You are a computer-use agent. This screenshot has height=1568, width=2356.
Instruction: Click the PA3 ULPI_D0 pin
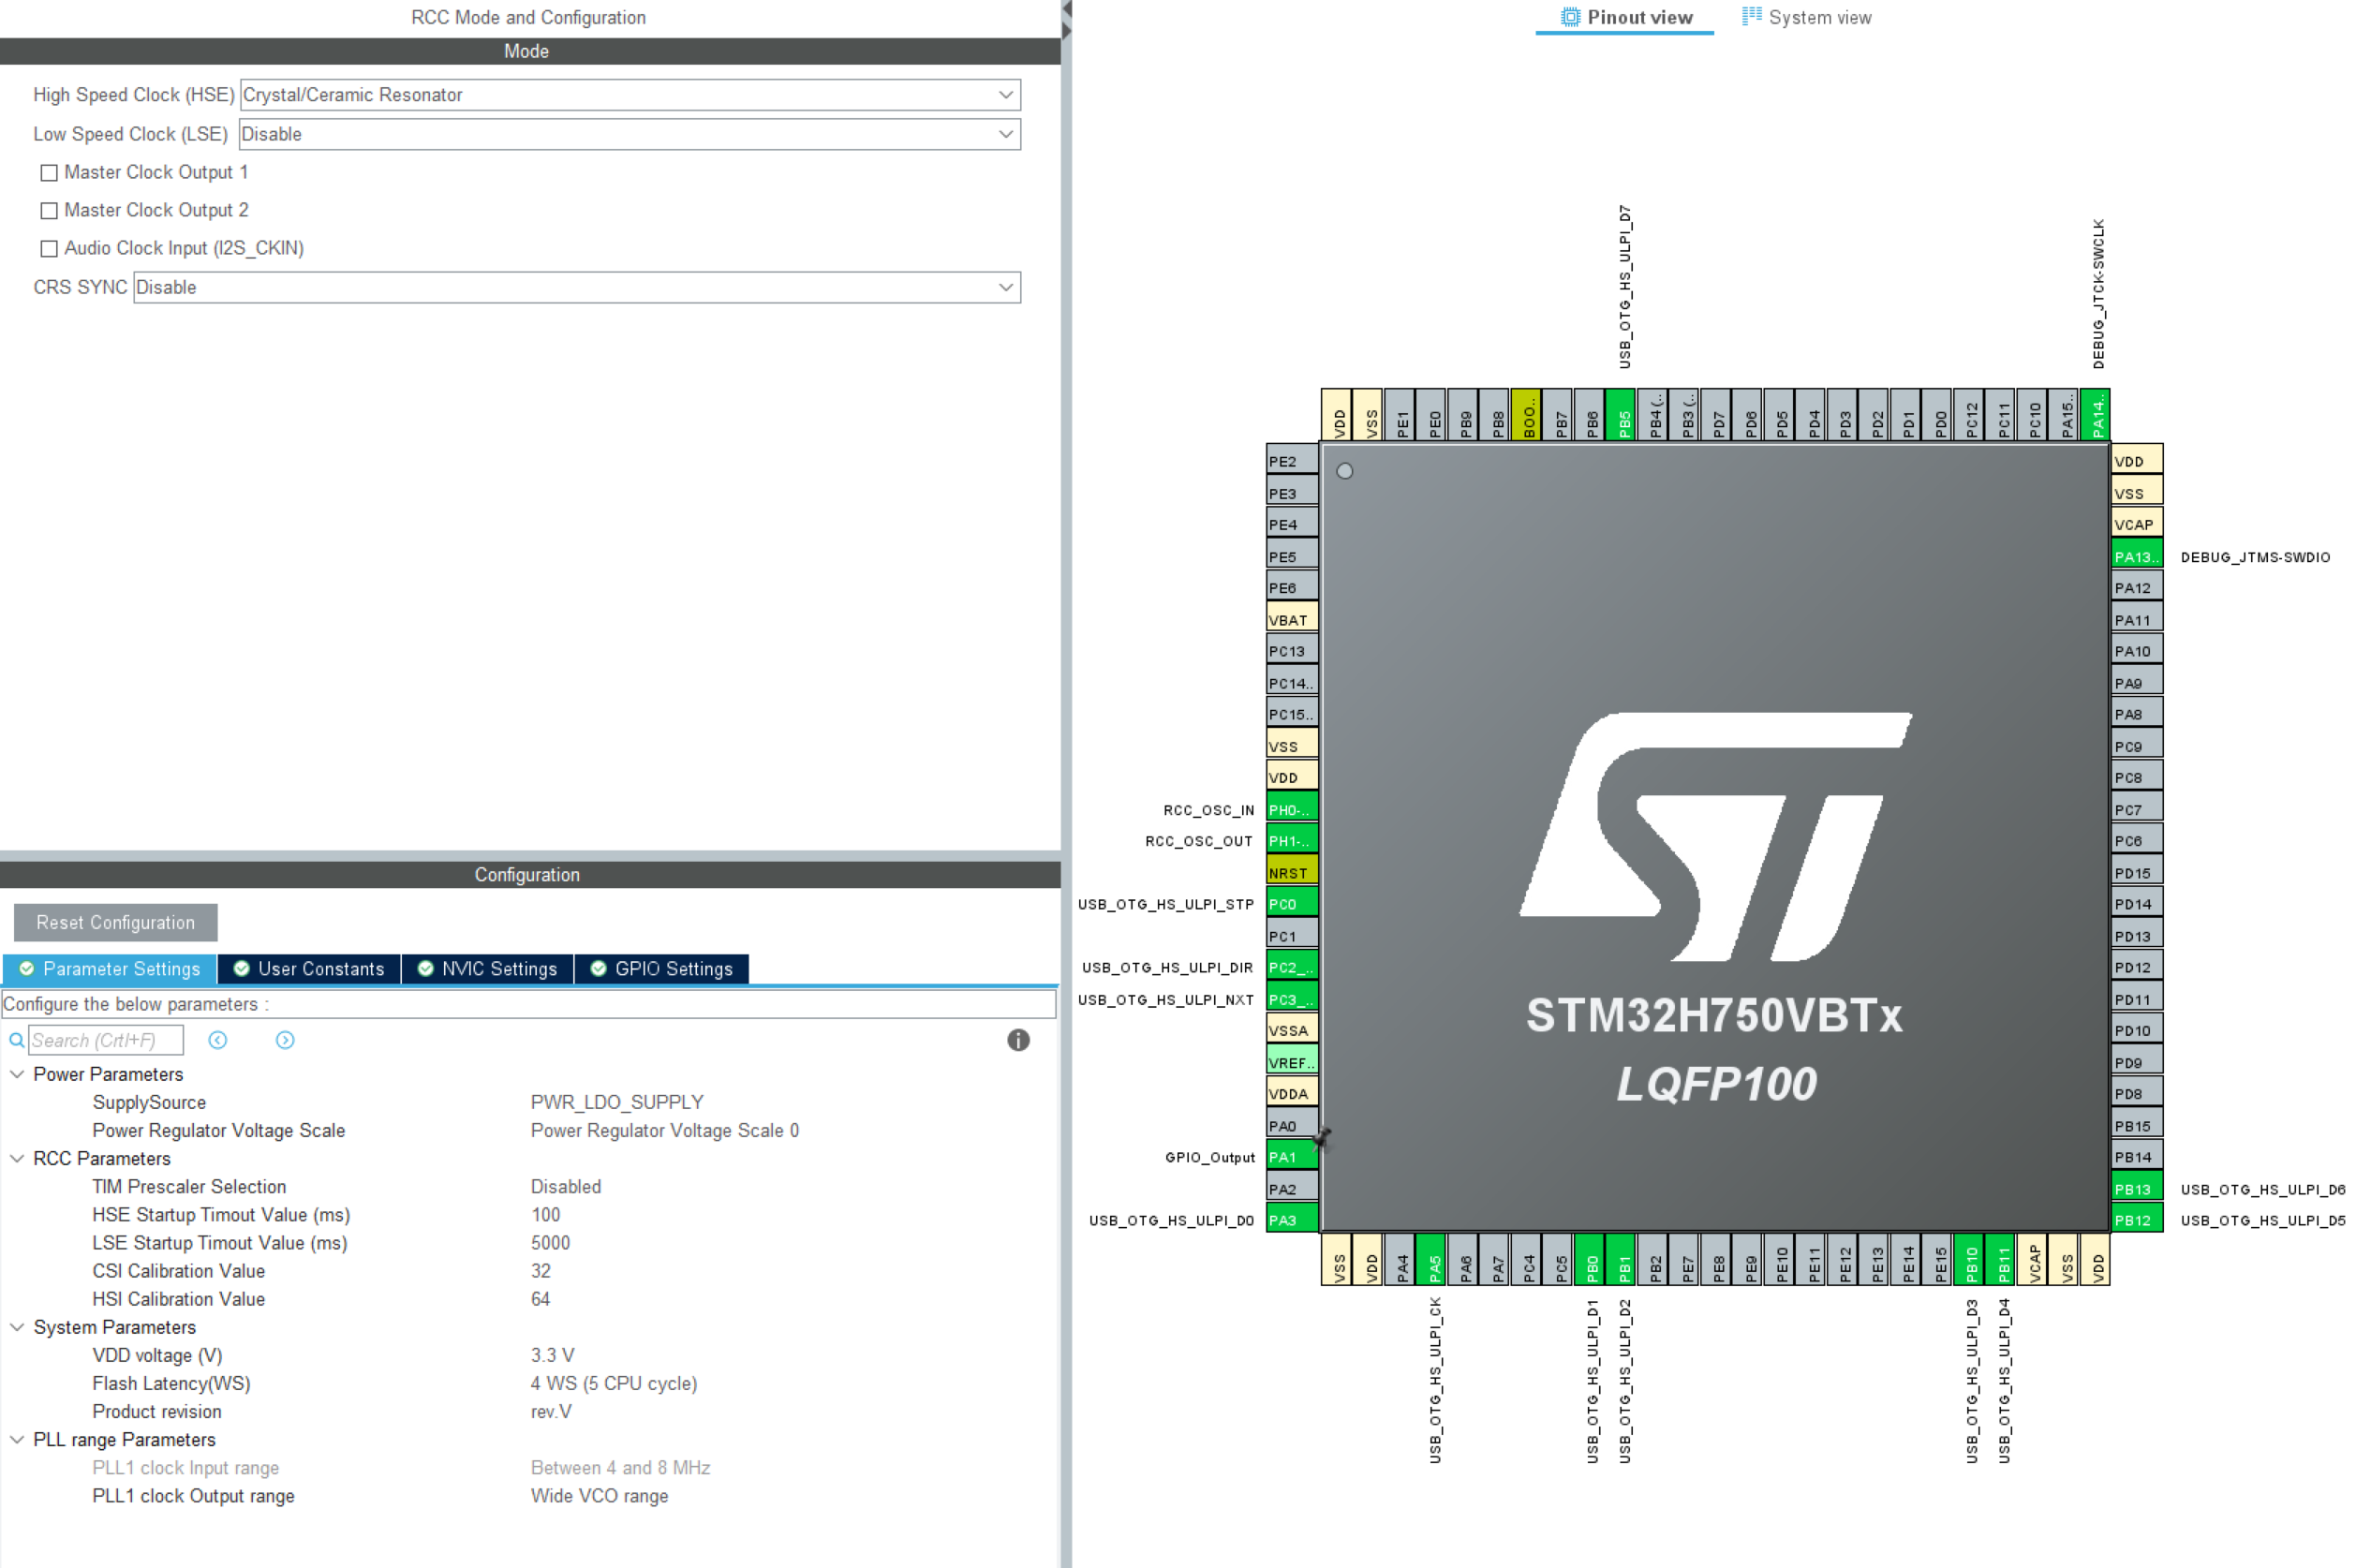1292,1220
